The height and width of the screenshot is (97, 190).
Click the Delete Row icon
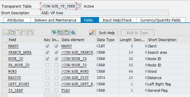[31, 33]
